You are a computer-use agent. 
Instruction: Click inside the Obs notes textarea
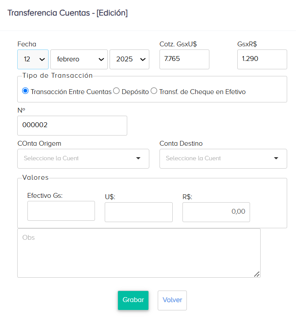(x=139, y=253)
